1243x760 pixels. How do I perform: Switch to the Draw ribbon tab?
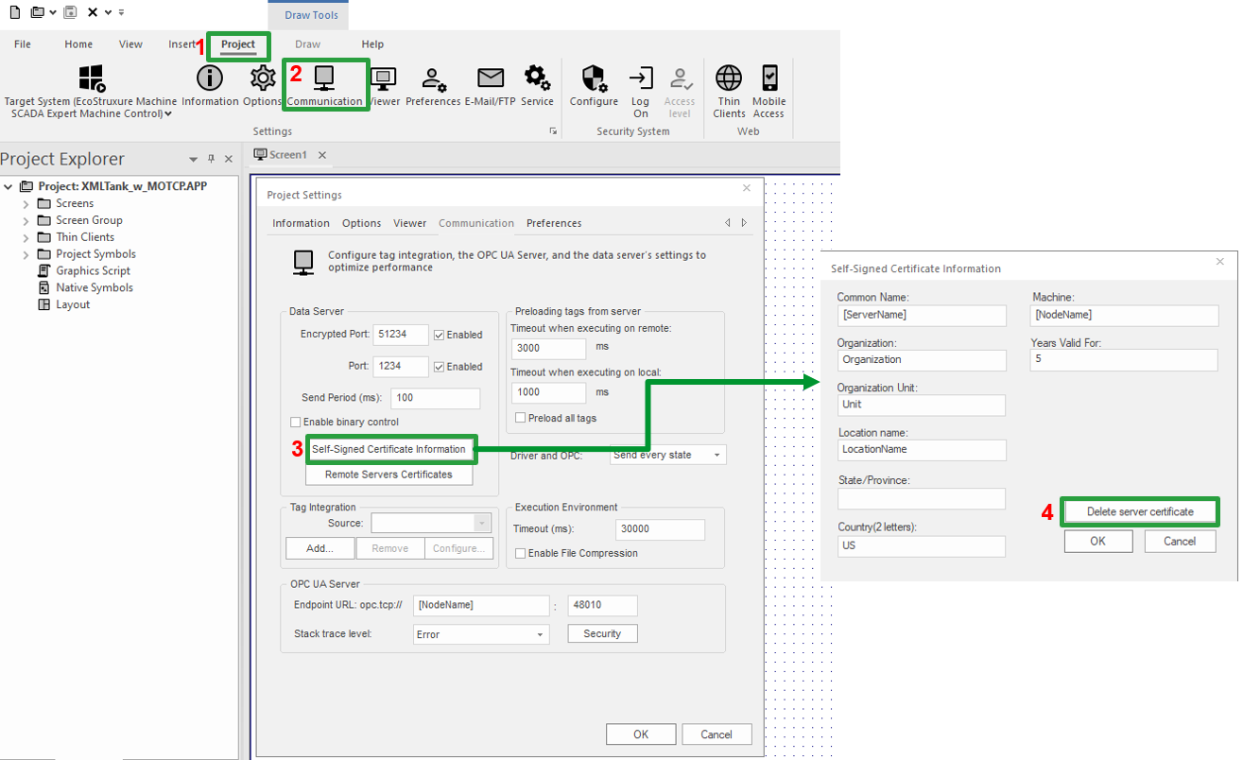[307, 44]
